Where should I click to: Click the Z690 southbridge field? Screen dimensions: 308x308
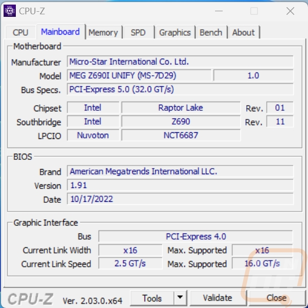tap(181, 122)
